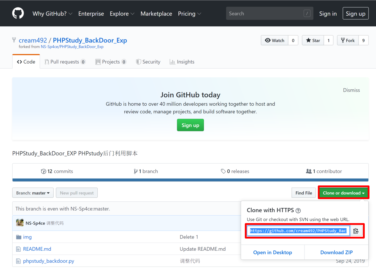Click green Sign up button in banner

click(190, 125)
